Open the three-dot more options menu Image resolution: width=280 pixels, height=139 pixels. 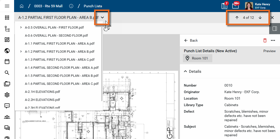tap(273, 40)
